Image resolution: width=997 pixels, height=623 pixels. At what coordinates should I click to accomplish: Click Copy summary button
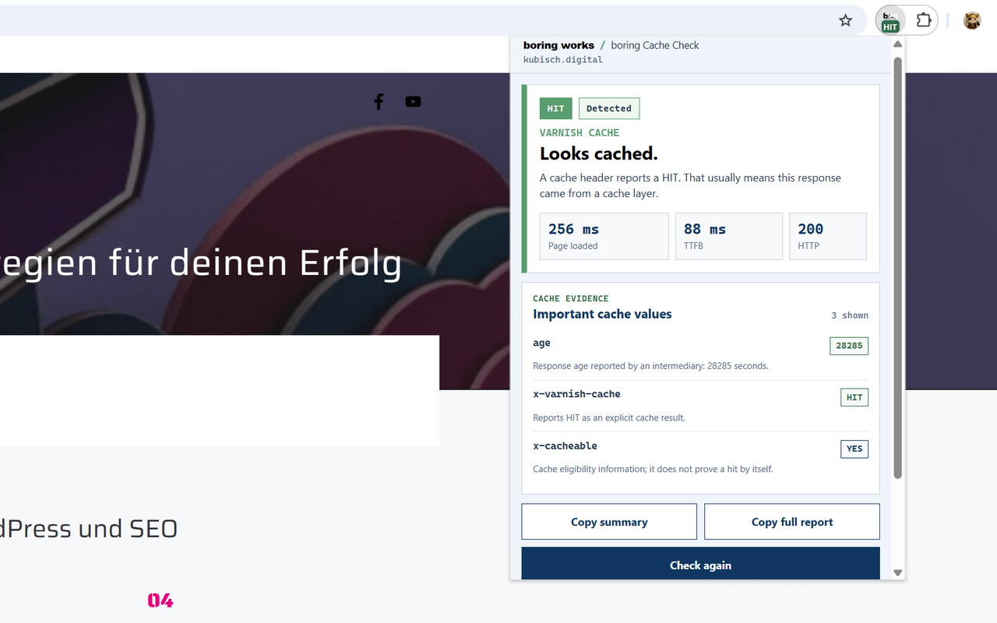pos(609,522)
